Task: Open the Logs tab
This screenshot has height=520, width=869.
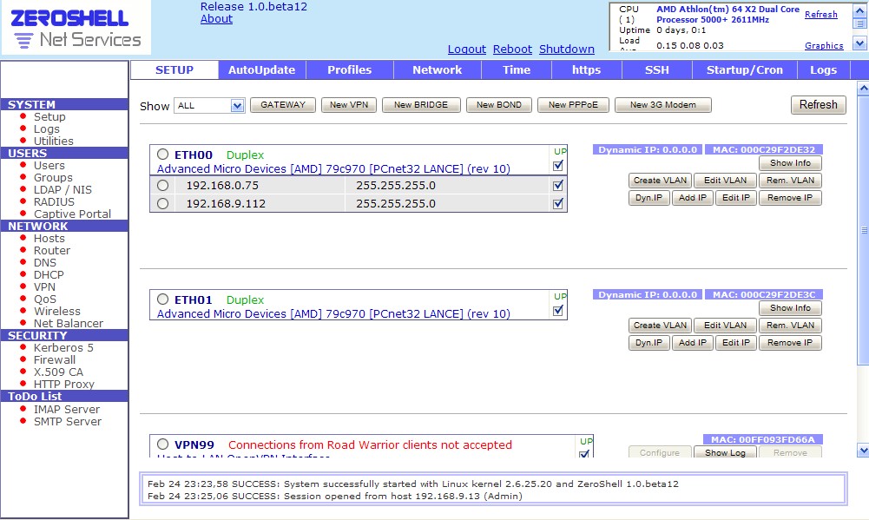Action: [x=823, y=69]
